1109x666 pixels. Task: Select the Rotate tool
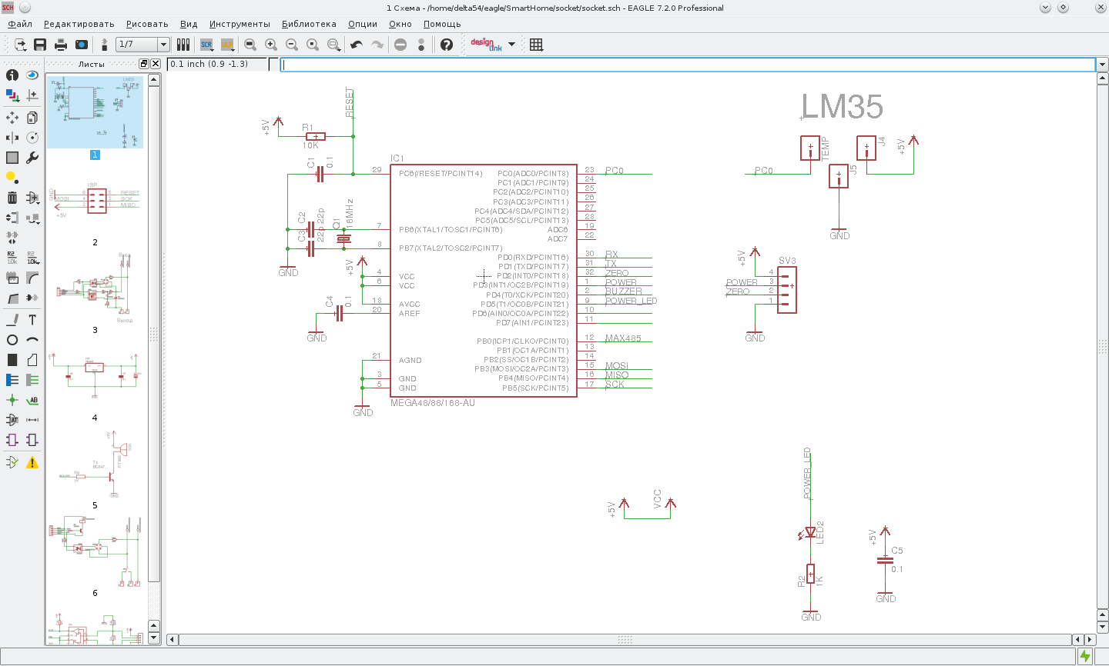[x=32, y=138]
